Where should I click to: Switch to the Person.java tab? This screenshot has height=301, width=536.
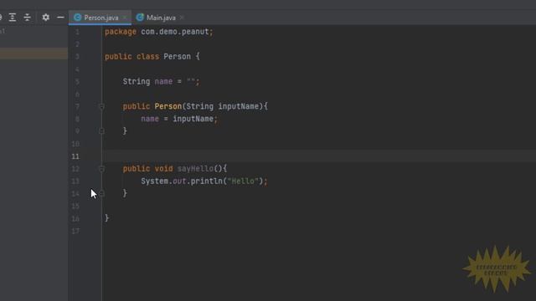click(100, 18)
